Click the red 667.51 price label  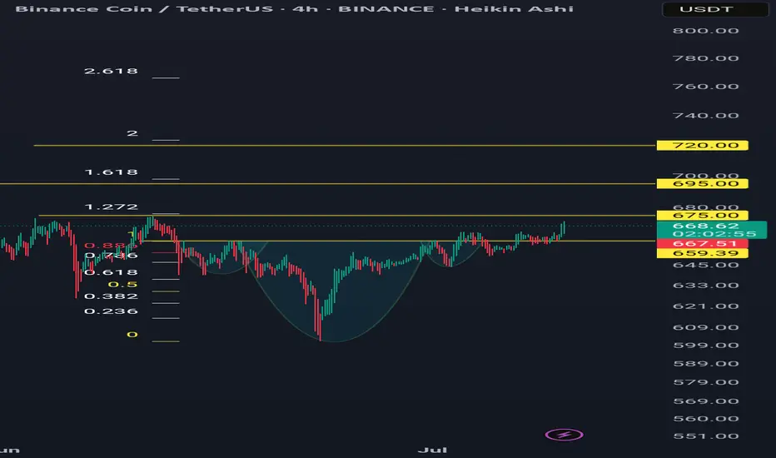tap(702, 244)
